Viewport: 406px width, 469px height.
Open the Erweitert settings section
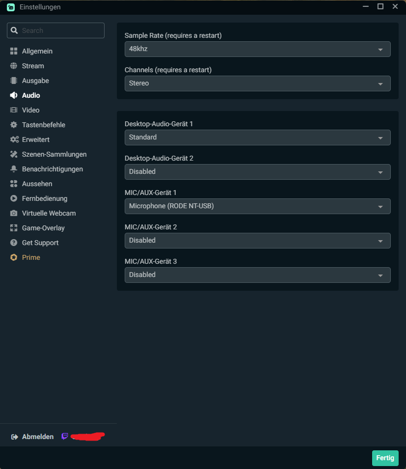[35, 139]
